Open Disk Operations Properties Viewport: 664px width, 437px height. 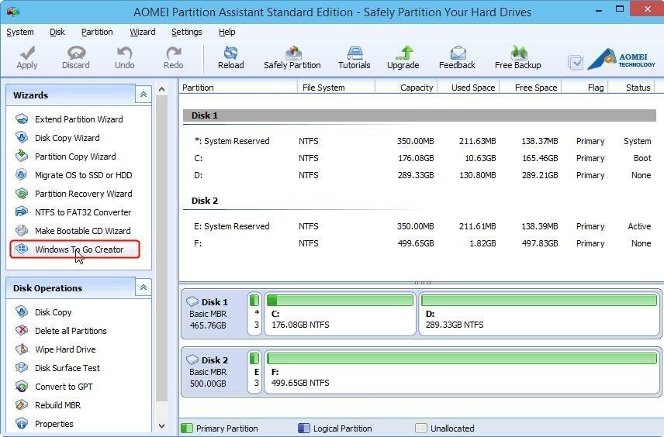coord(45,424)
